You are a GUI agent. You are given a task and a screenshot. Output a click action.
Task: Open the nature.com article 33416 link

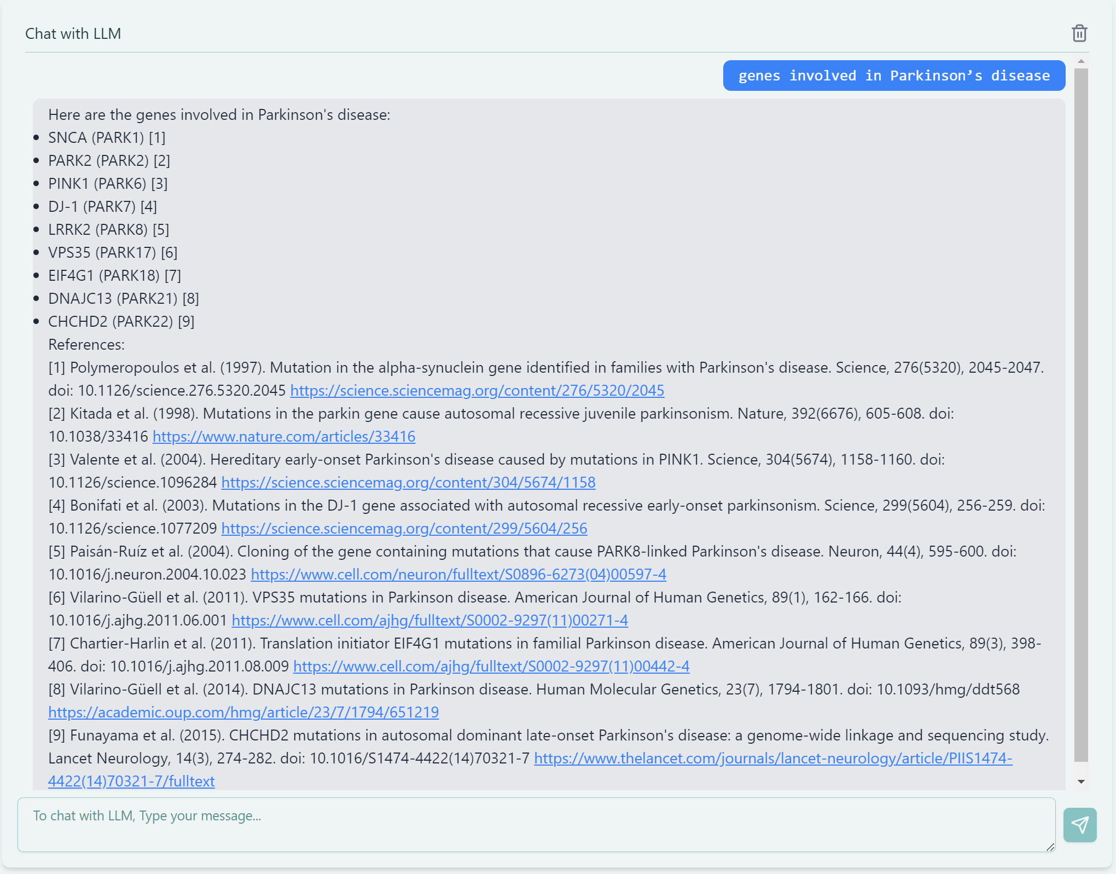coord(284,437)
